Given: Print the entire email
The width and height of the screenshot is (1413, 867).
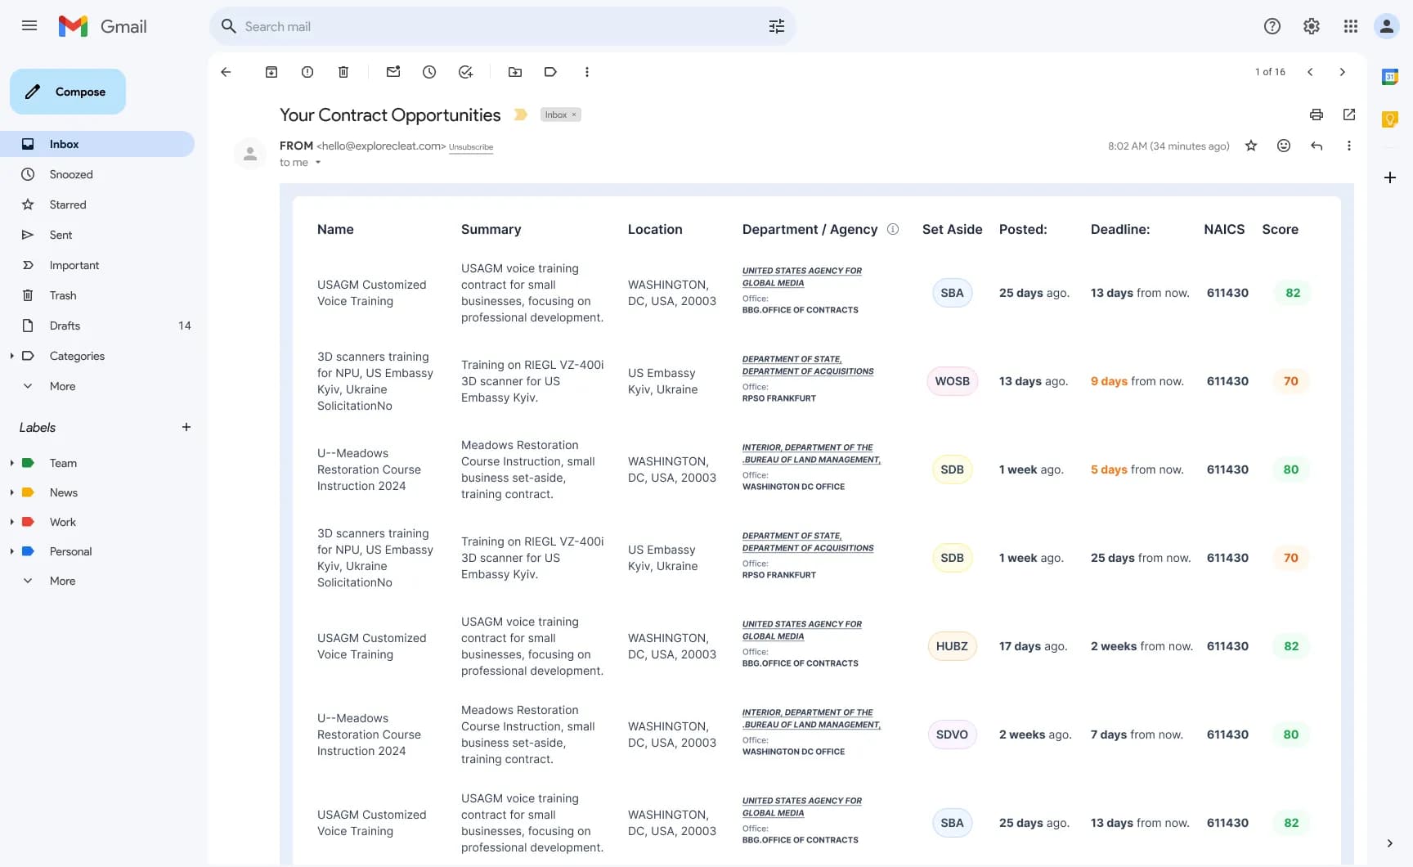Looking at the screenshot, I should 1316,115.
